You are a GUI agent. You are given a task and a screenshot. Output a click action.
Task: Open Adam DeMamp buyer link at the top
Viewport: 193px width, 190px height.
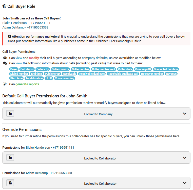coord(25,27)
